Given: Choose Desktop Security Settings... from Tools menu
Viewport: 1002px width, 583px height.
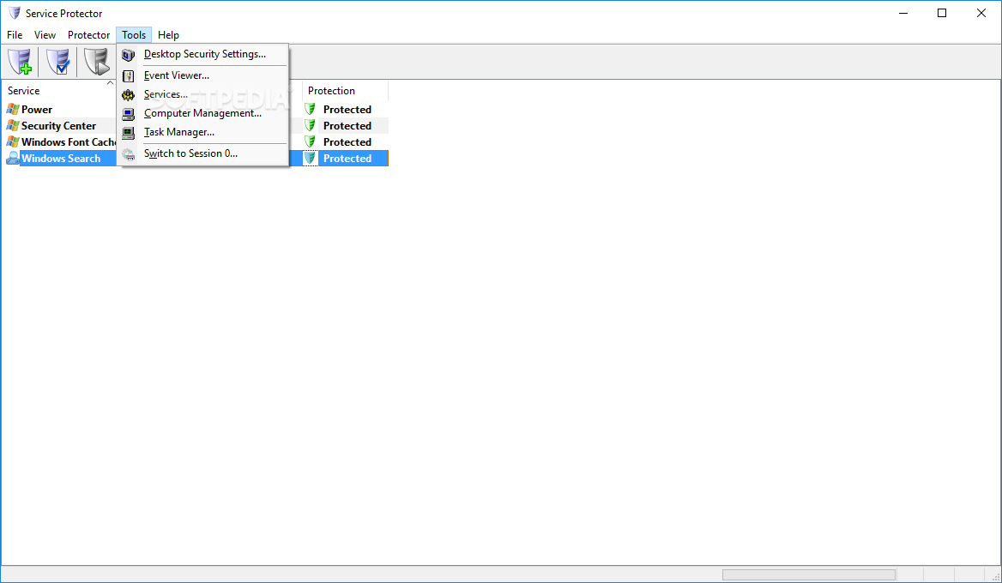Looking at the screenshot, I should tap(202, 54).
